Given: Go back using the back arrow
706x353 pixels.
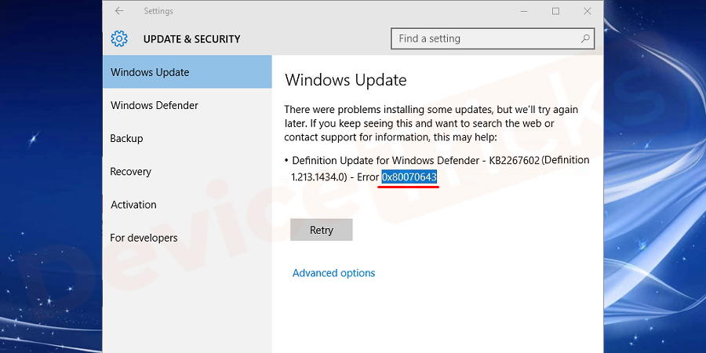Looking at the screenshot, I should pyautogui.click(x=119, y=11).
